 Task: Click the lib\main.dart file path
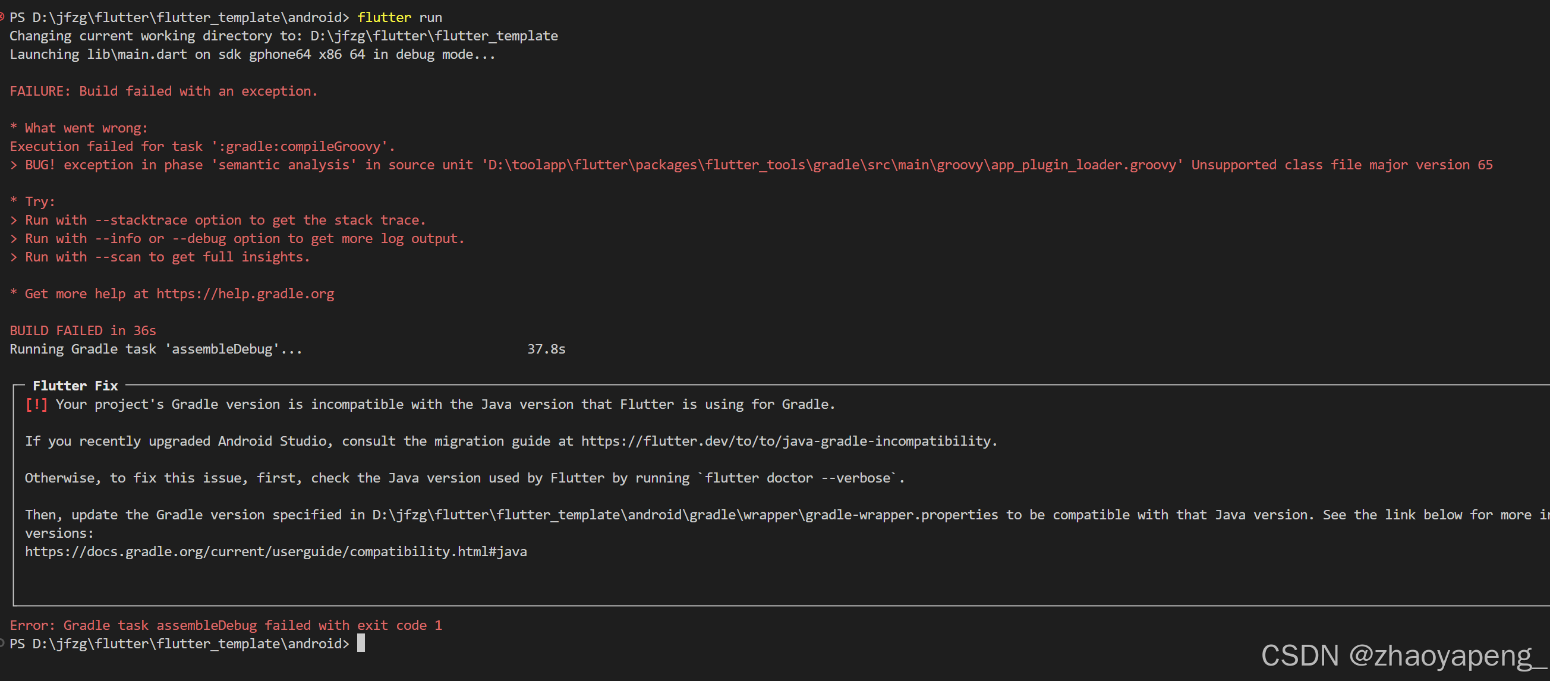pos(137,54)
